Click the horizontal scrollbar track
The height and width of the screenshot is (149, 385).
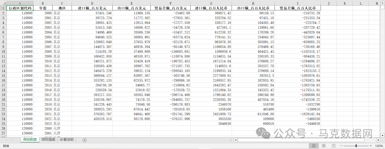tap(307, 140)
